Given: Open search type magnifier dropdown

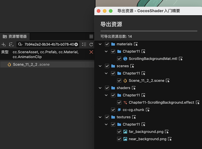Looking at the screenshot, I should pyautogui.click(x=20, y=44).
